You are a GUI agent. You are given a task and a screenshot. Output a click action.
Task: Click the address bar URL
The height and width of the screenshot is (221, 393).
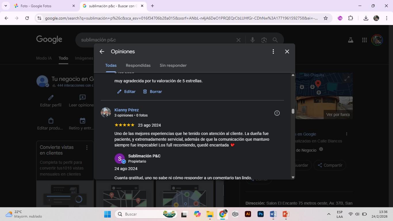coord(181,18)
